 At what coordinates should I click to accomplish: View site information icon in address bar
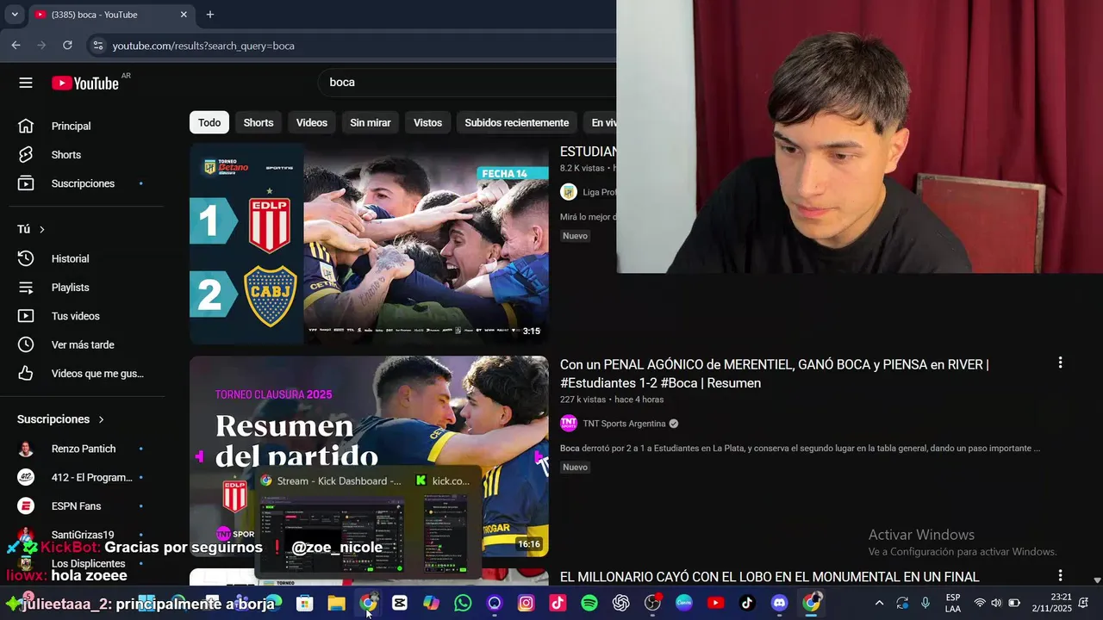tap(97, 46)
